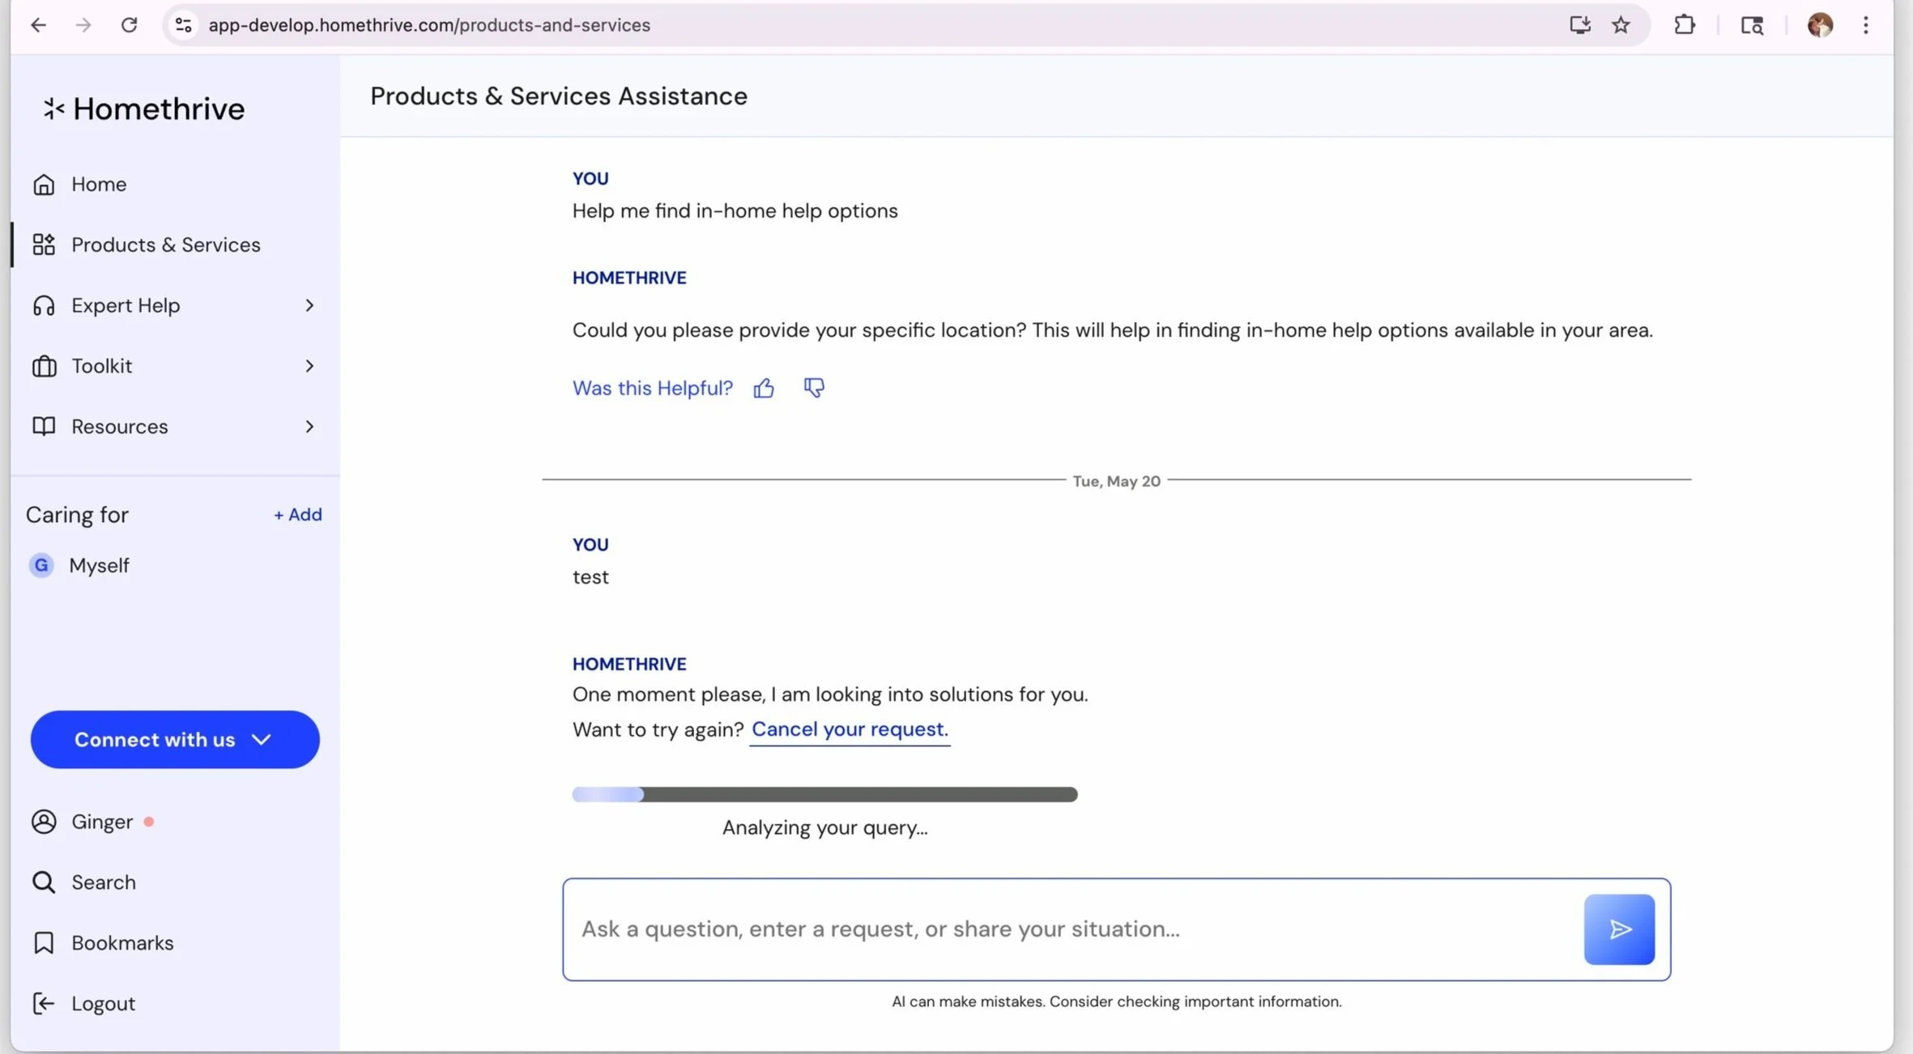This screenshot has height=1054, width=1913.
Task: Open Ginger profile in sidebar
Action: (x=101, y=822)
